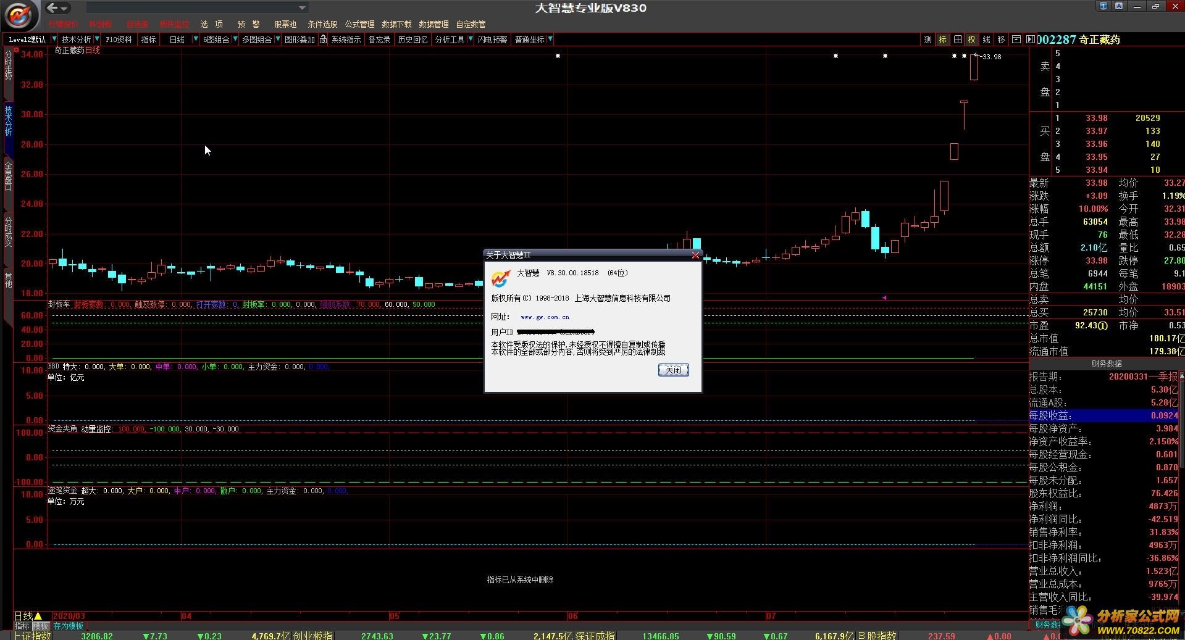Toggle the 标 marker display button

942,39
